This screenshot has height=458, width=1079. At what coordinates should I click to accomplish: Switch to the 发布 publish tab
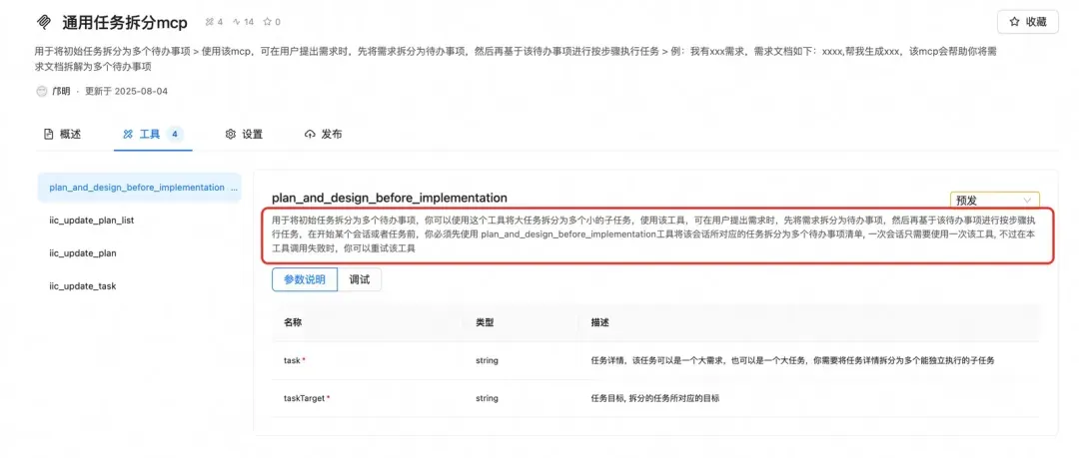tap(323, 134)
